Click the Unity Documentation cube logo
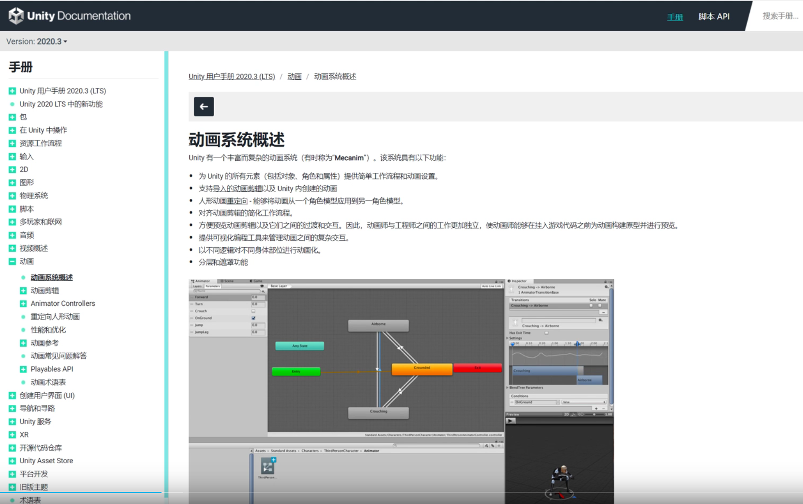 pyautogui.click(x=16, y=16)
